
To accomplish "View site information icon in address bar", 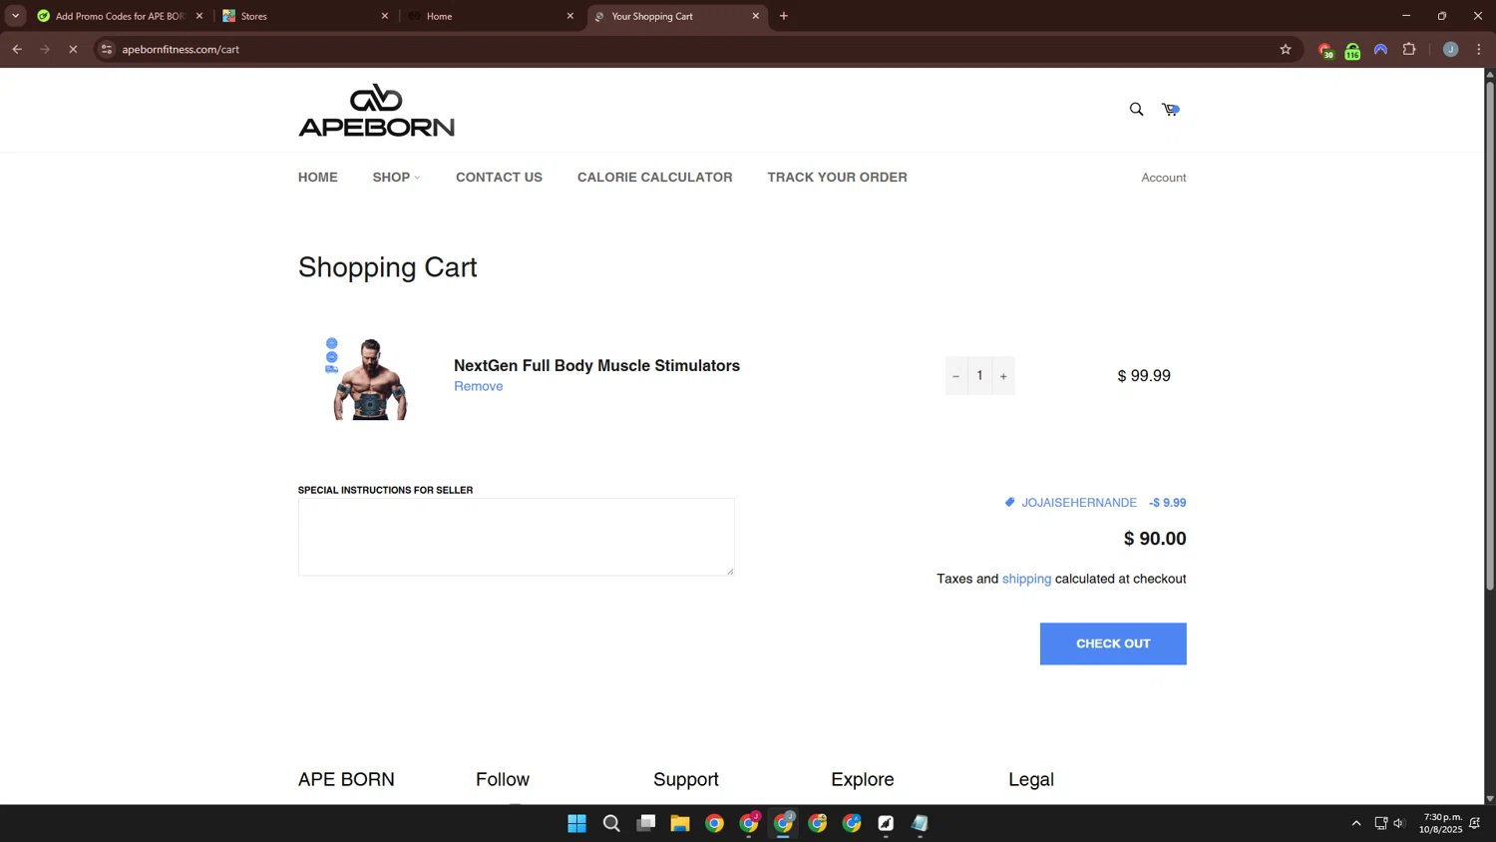I will pos(107,49).
